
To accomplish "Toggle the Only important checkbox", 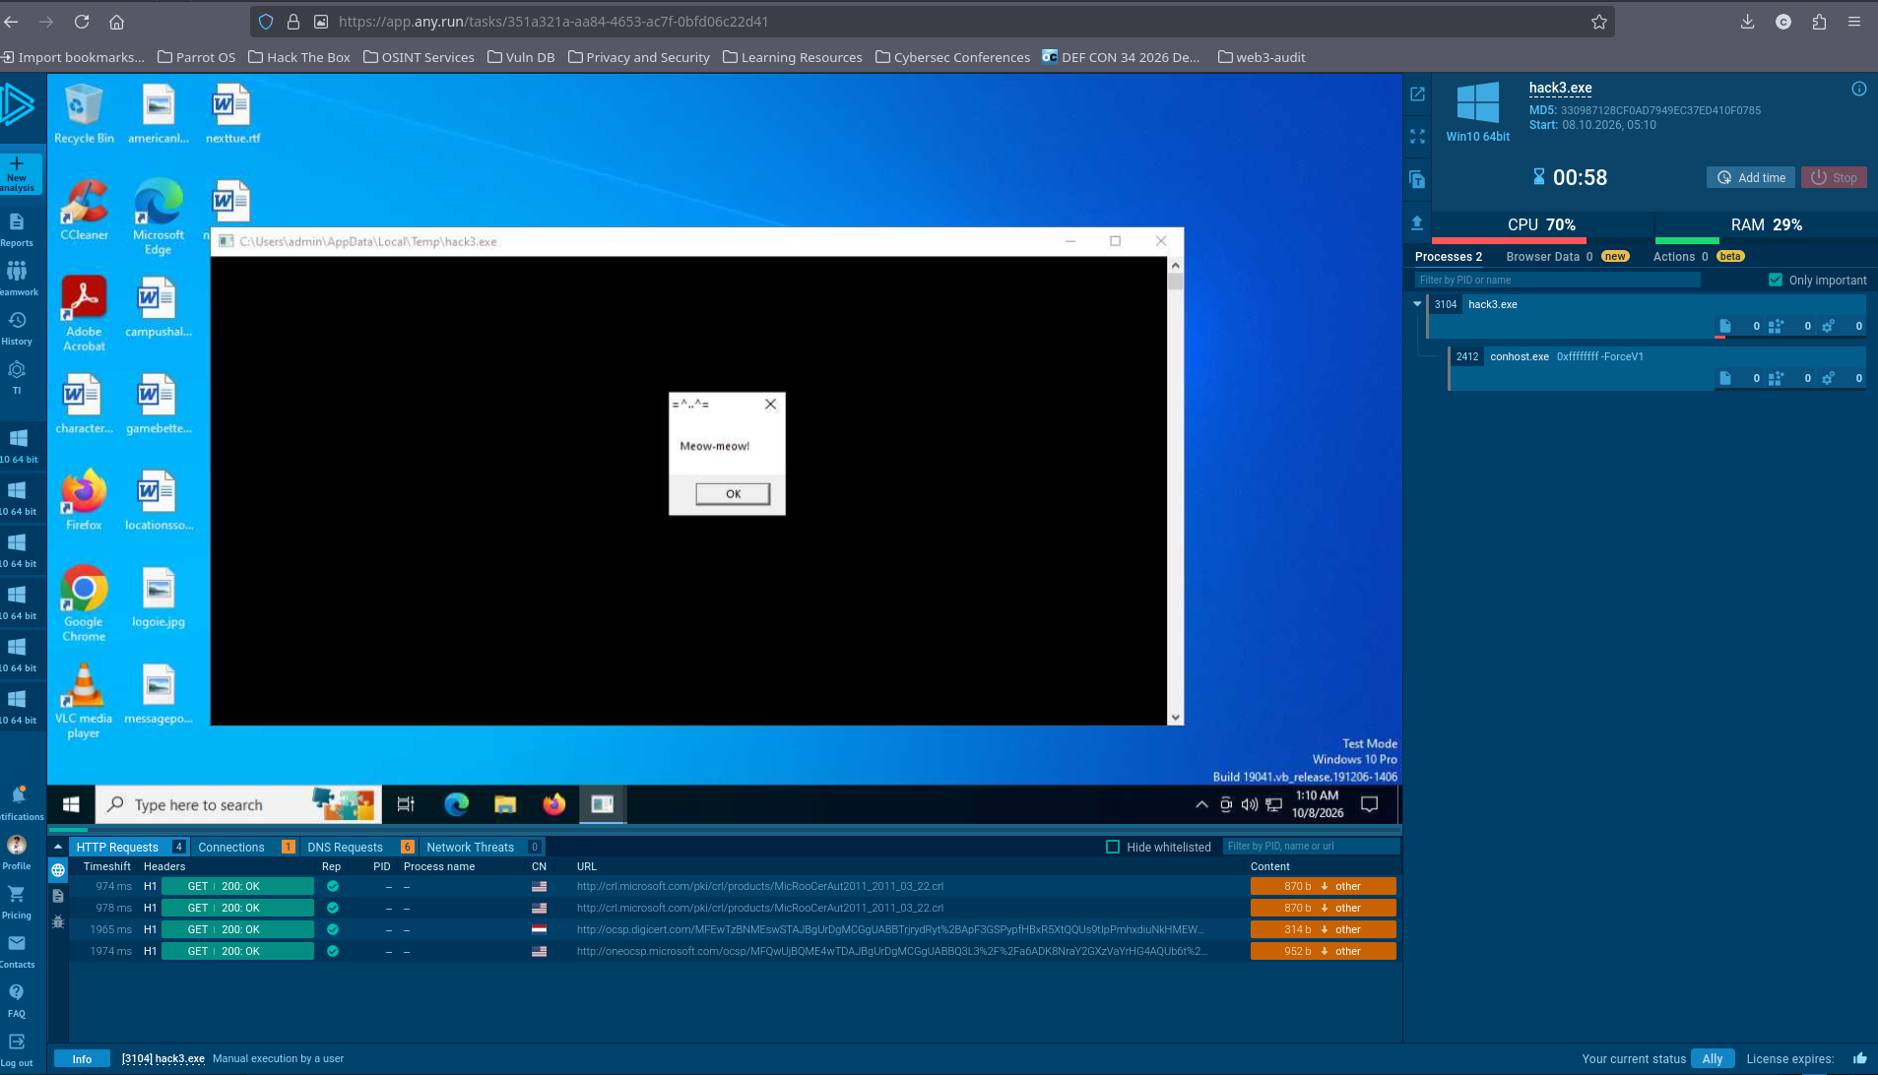I will pos(1776,280).
